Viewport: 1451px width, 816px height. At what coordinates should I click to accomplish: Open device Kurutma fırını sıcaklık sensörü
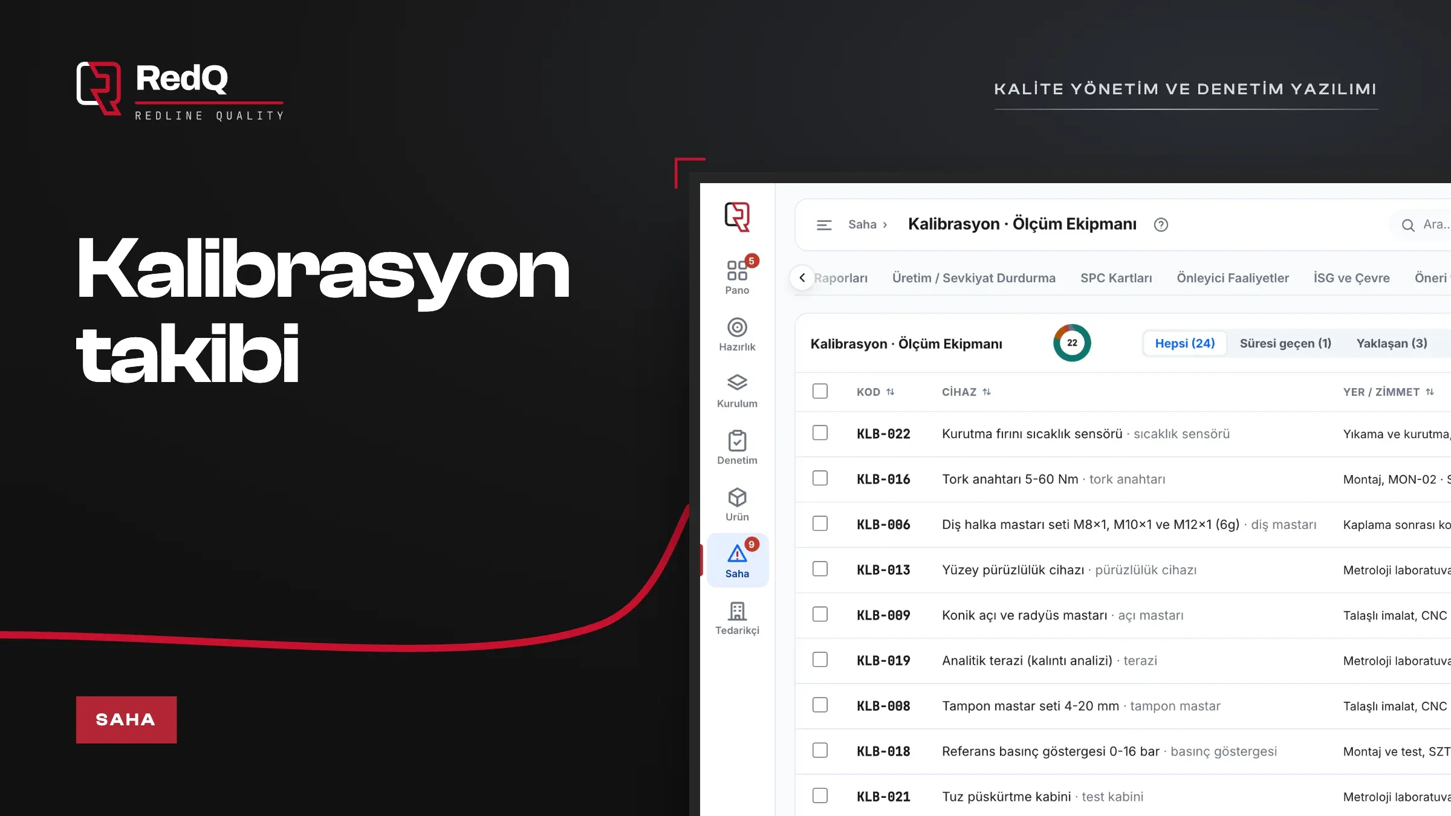[1032, 434]
